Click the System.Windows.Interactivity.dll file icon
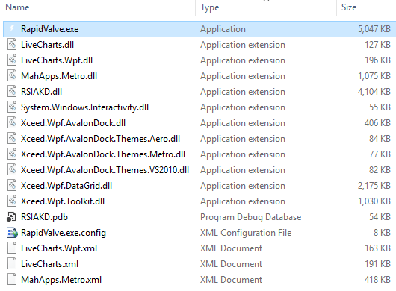396x291 pixels. tap(12, 107)
